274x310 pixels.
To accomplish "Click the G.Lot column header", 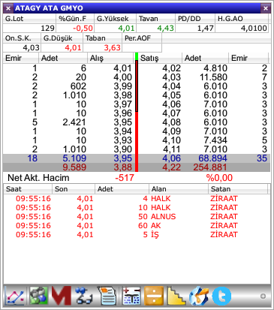I will (29, 19).
